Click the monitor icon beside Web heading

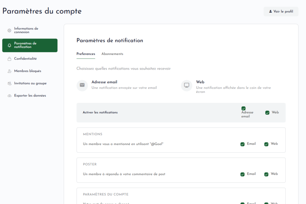tap(187, 85)
